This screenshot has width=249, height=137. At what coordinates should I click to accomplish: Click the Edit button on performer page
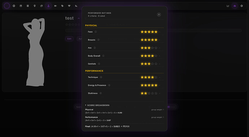[x=69, y=39]
